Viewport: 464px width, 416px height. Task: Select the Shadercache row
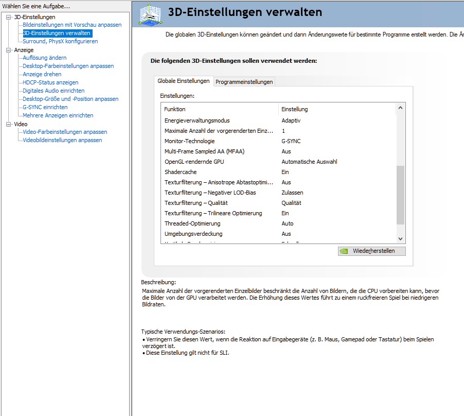click(x=278, y=172)
